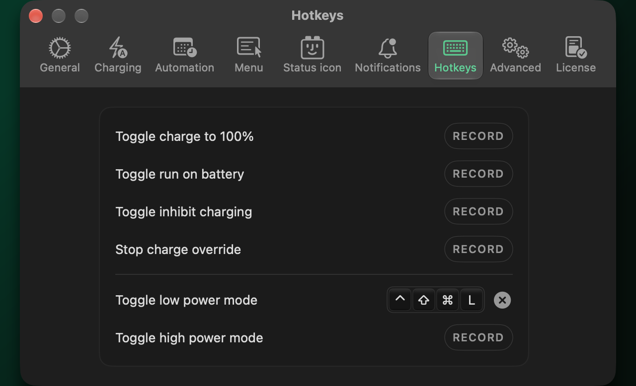Viewport: 636px width, 386px height.
Task: Open the Notifications tab
Action: coord(388,56)
